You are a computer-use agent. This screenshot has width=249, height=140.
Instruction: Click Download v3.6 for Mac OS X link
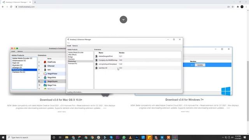tap(61, 100)
